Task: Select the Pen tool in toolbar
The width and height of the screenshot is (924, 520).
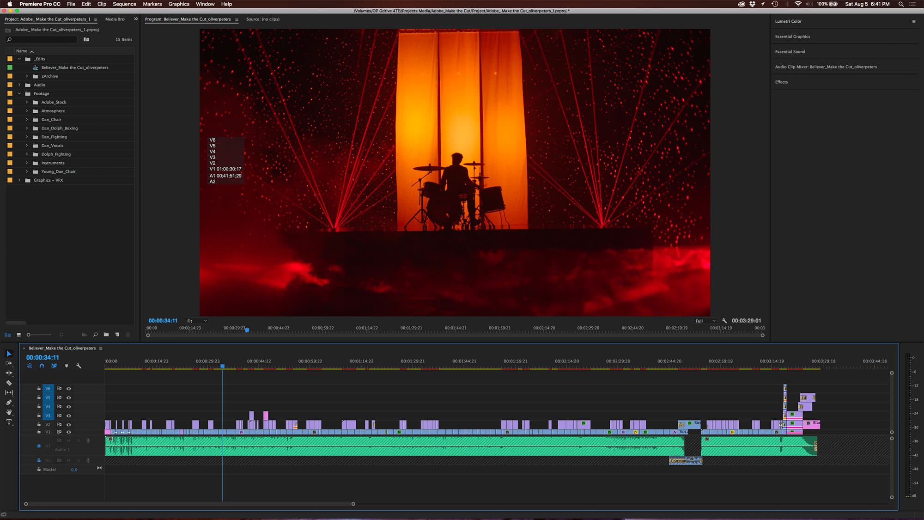Action: coord(9,402)
